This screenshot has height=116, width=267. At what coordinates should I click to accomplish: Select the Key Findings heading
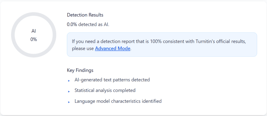coord(80,70)
